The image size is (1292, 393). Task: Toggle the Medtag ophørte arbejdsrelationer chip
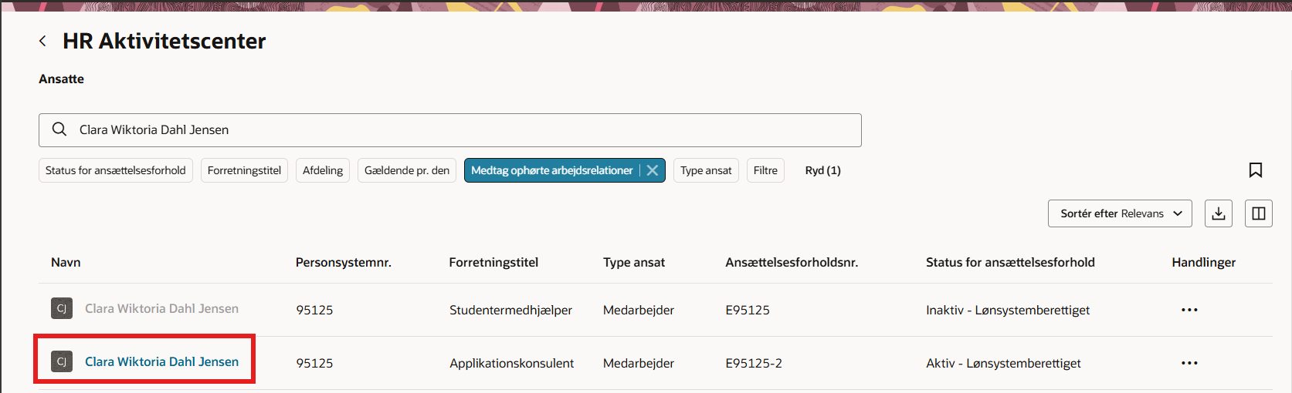click(x=552, y=170)
